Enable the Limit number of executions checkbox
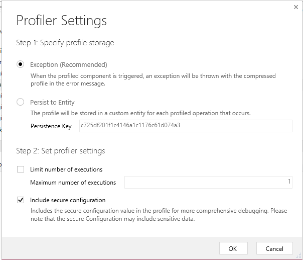The image size is (303, 260). [21, 169]
